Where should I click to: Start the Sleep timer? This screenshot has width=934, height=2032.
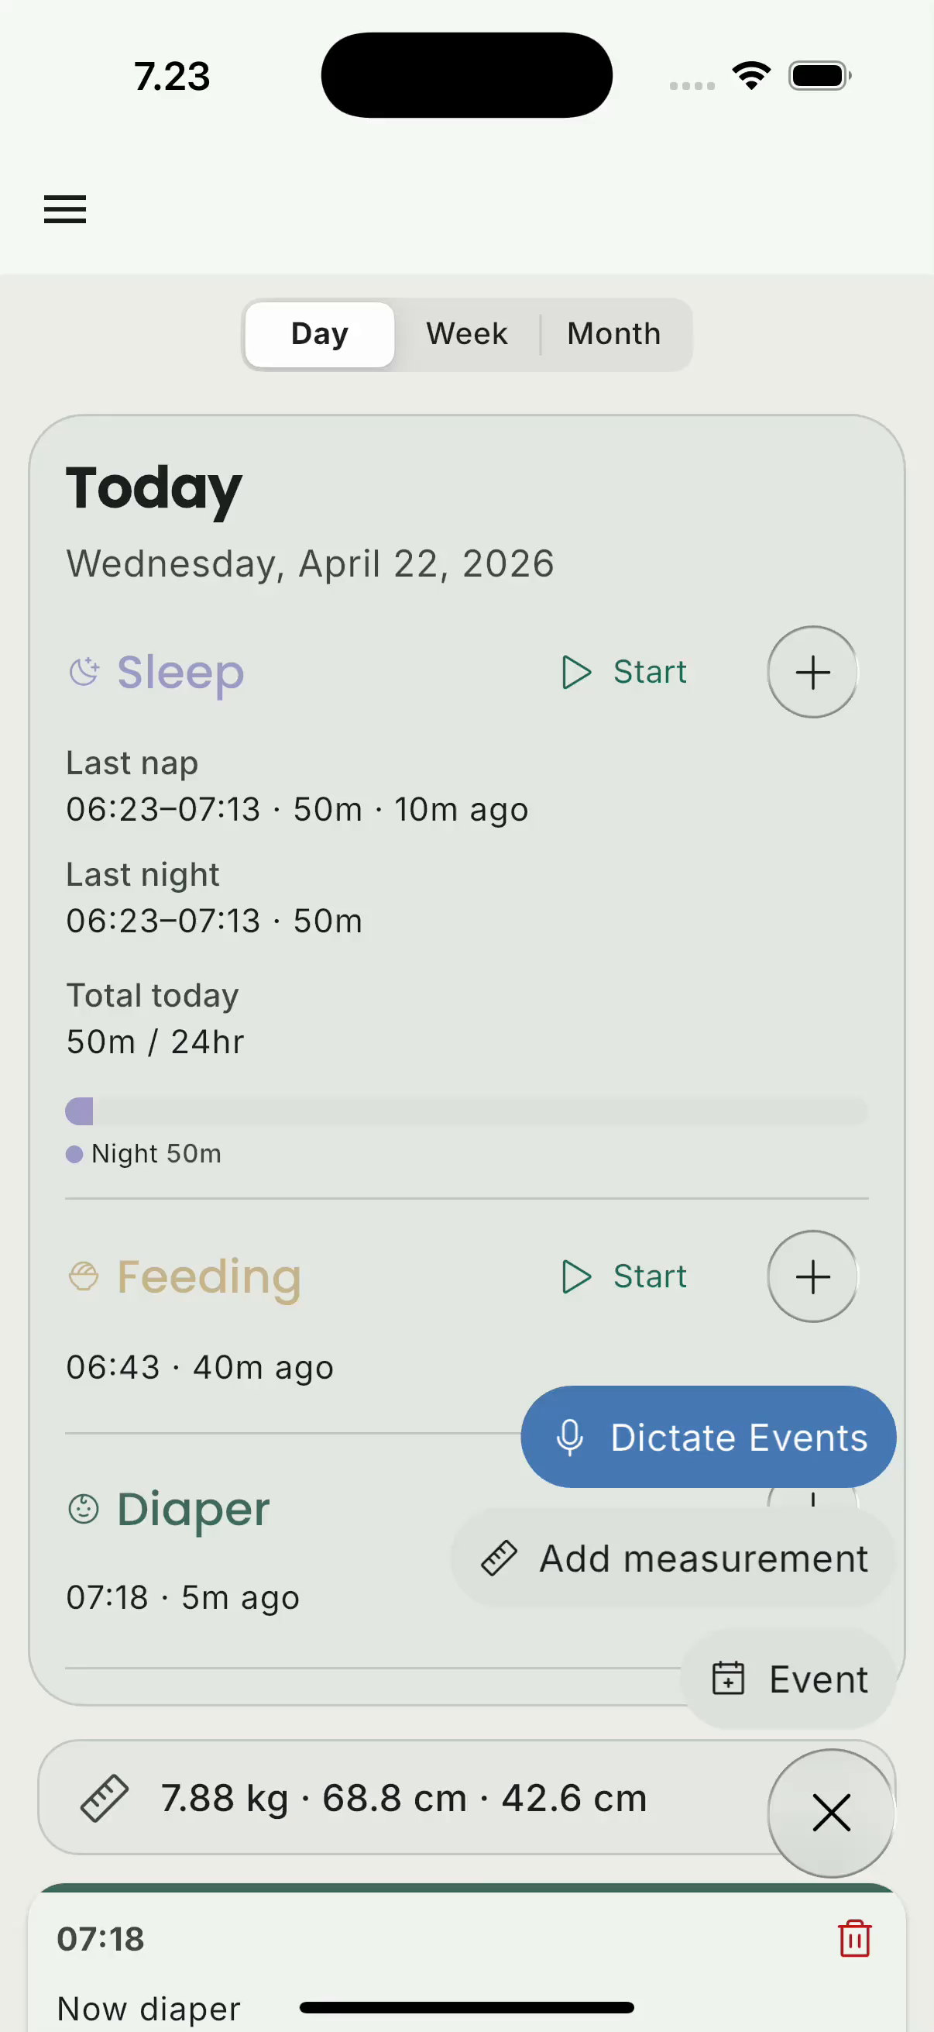click(624, 672)
